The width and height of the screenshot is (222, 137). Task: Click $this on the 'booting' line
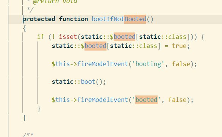(x=61, y=64)
